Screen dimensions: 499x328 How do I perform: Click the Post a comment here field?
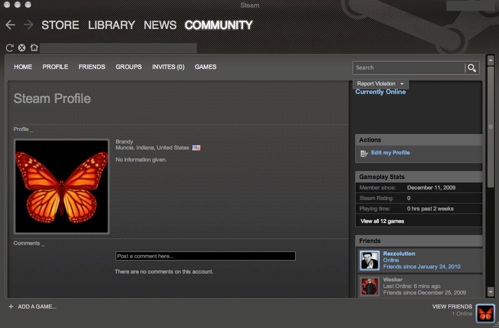coord(205,256)
